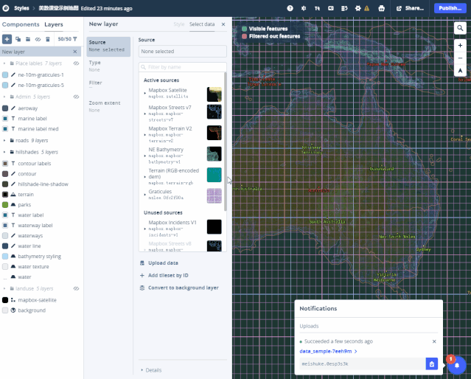This screenshot has width=471, height=379.
Task: Expand the hillshades folder
Action: point(4,152)
